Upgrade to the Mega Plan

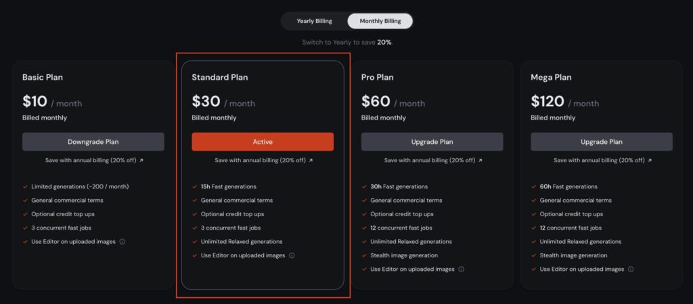[x=602, y=142]
